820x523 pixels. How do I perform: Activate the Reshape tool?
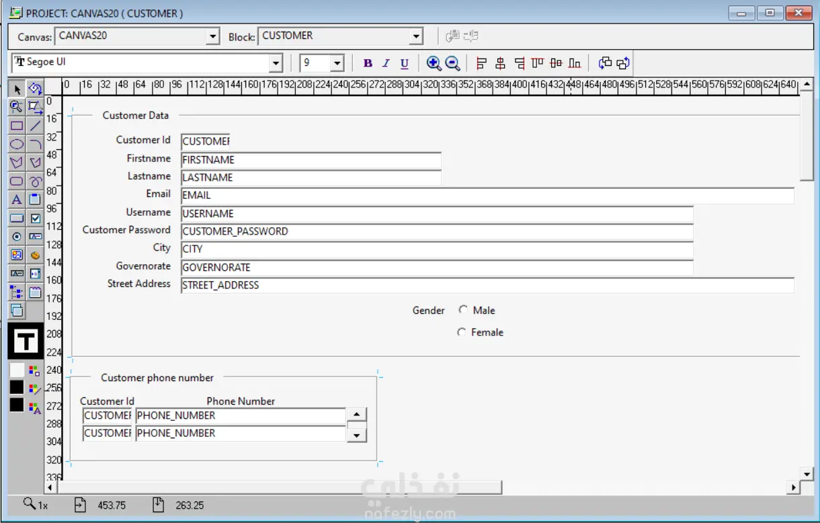[36, 106]
